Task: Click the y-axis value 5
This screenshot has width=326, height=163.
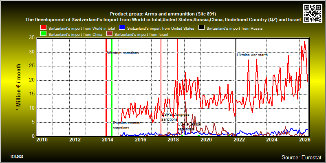Action: click(x=33, y=122)
